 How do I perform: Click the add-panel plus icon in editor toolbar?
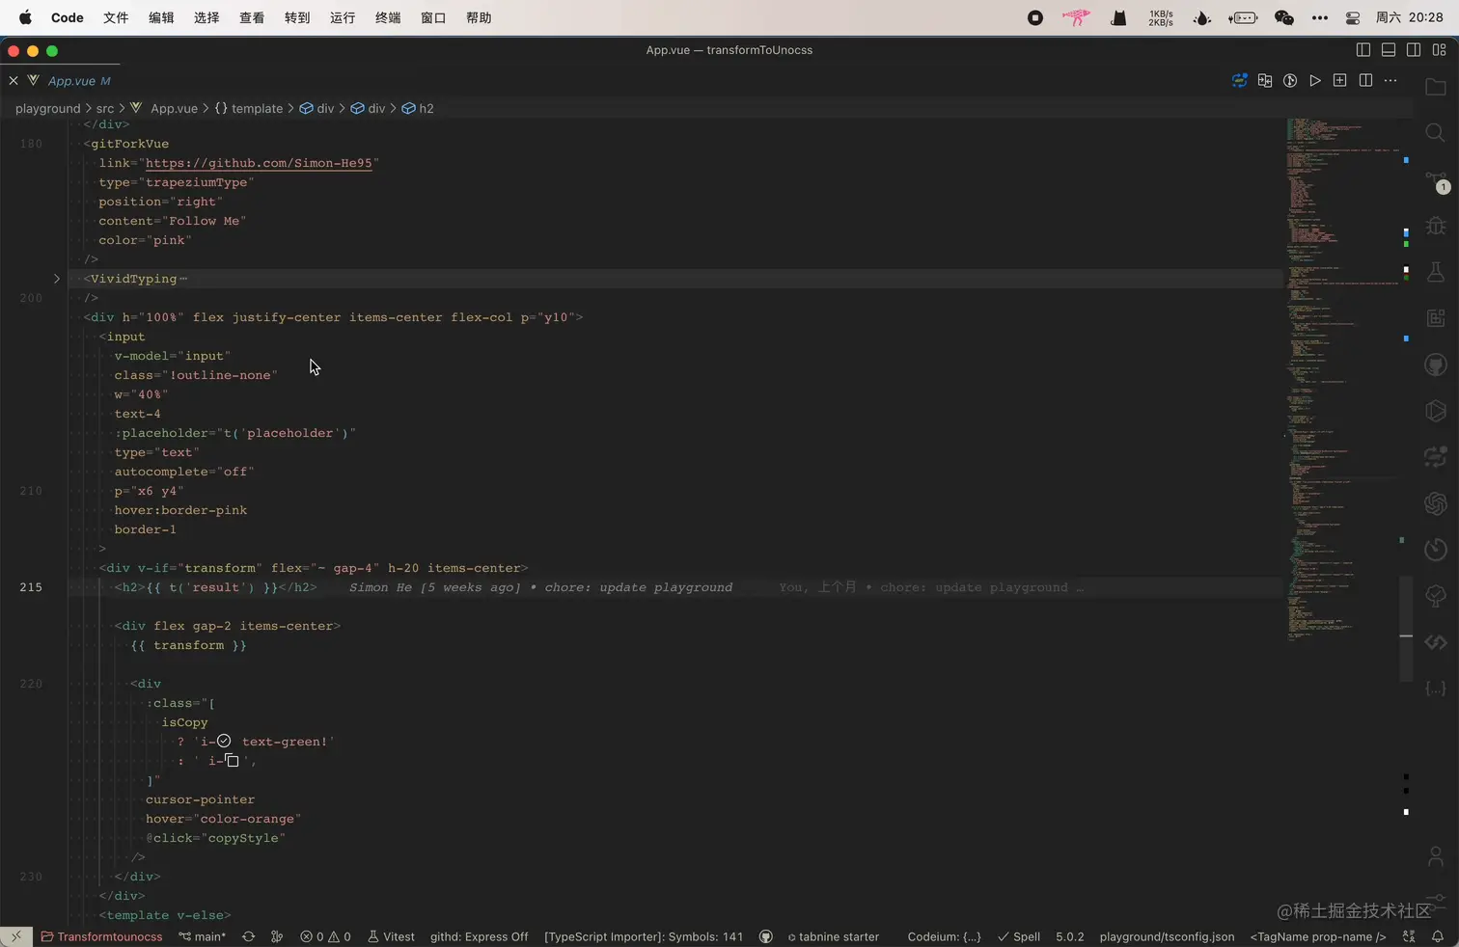(x=1340, y=81)
